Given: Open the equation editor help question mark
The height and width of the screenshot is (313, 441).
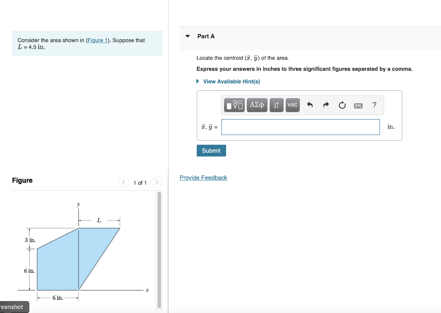Looking at the screenshot, I should (374, 105).
